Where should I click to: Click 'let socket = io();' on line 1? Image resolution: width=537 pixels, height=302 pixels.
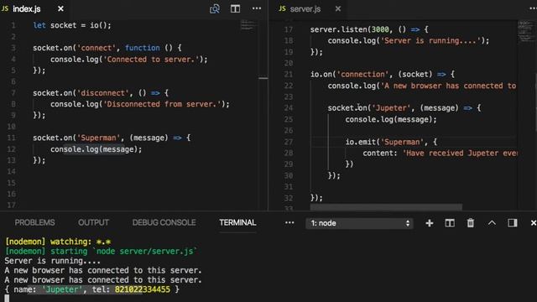(72, 25)
